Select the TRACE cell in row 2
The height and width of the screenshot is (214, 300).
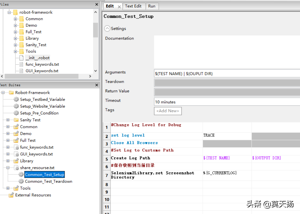[227, 136]
